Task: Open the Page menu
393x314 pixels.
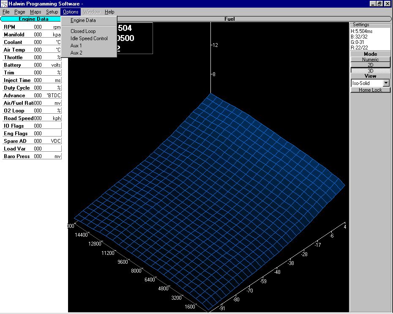Action: coord(19,12)
